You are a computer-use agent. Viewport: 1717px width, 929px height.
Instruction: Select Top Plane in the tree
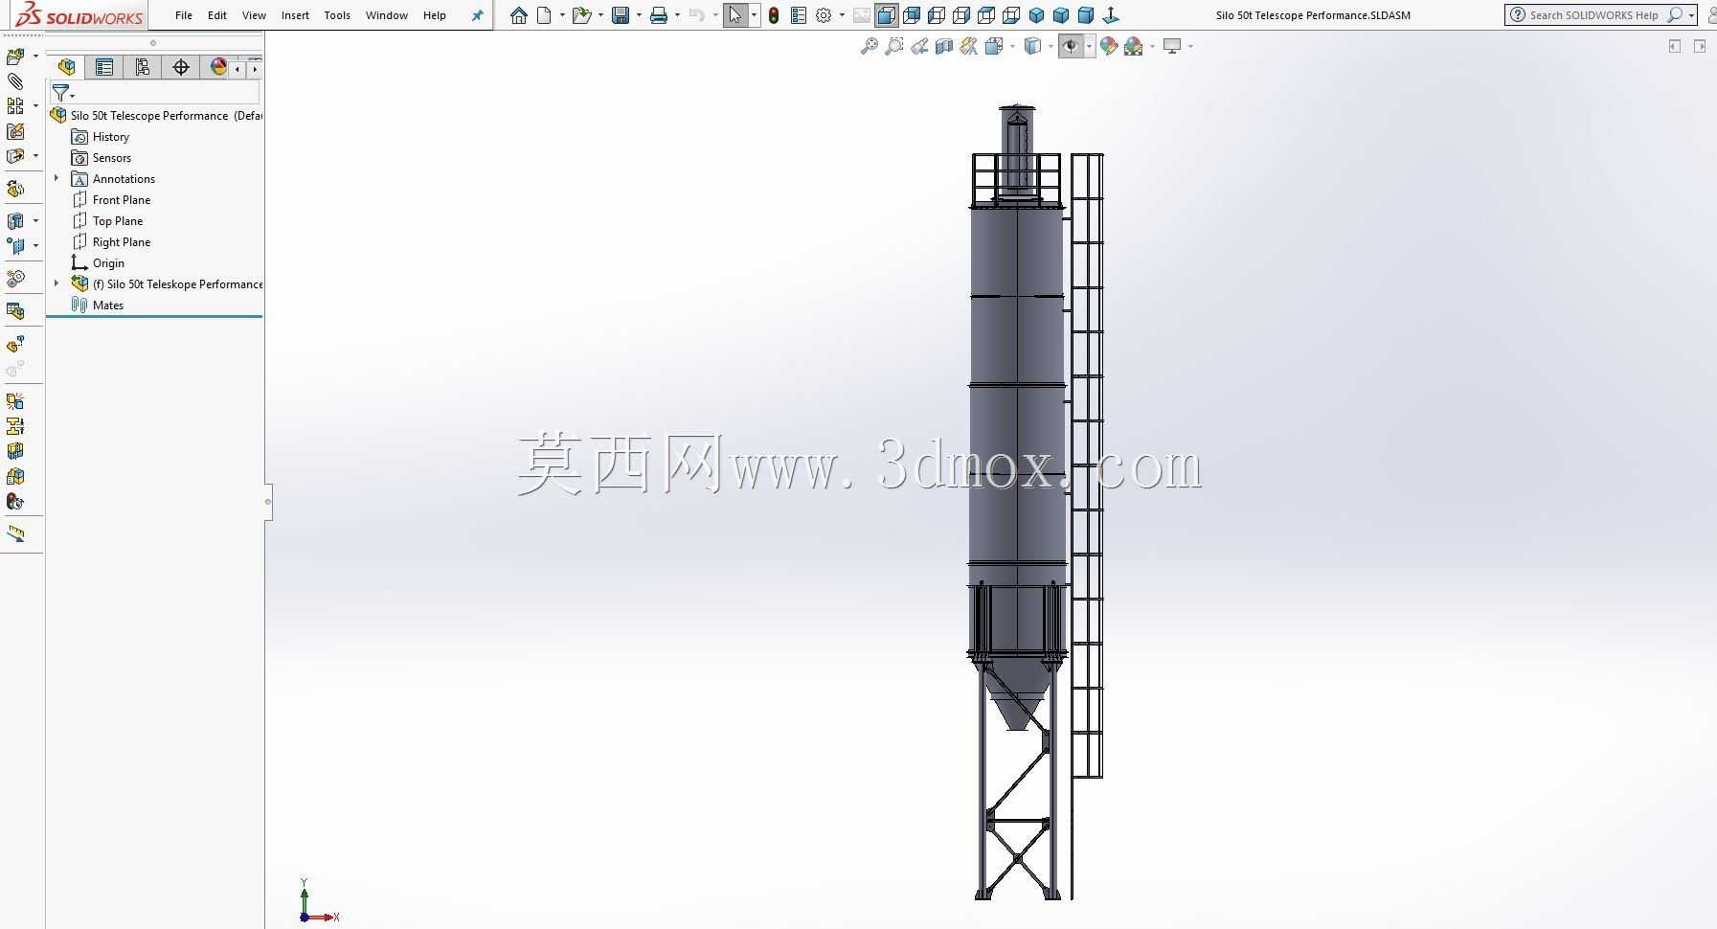[118, 220]
